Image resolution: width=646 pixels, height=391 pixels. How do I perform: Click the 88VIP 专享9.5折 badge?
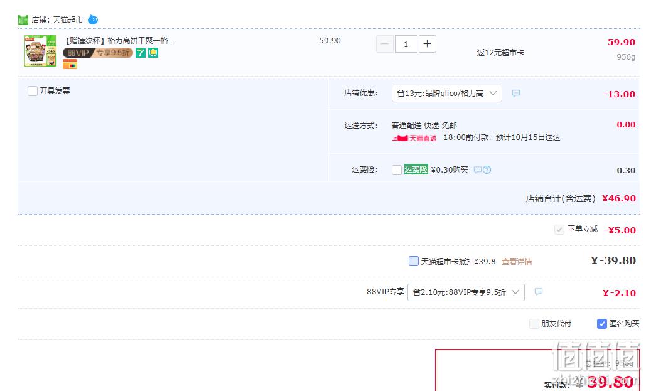[98, 53]
